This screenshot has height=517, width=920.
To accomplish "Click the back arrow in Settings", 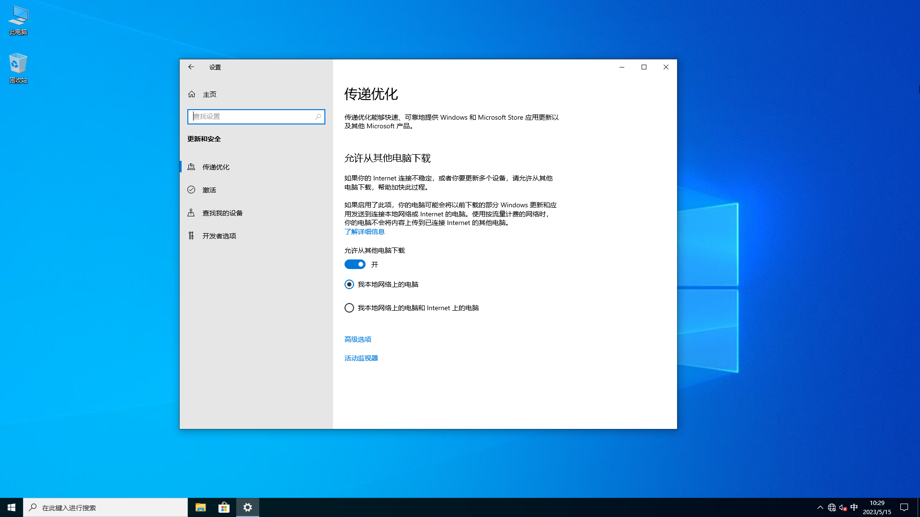I will coord(191,67).
